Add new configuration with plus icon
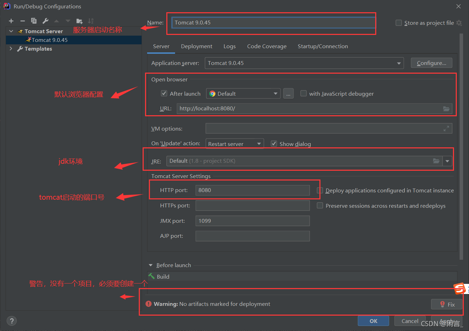469x331 pixels. pyautogui.click(x=11, y=21)
